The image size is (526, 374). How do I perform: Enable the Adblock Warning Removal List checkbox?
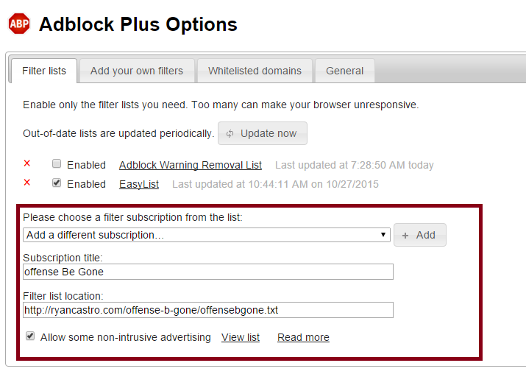57,164
